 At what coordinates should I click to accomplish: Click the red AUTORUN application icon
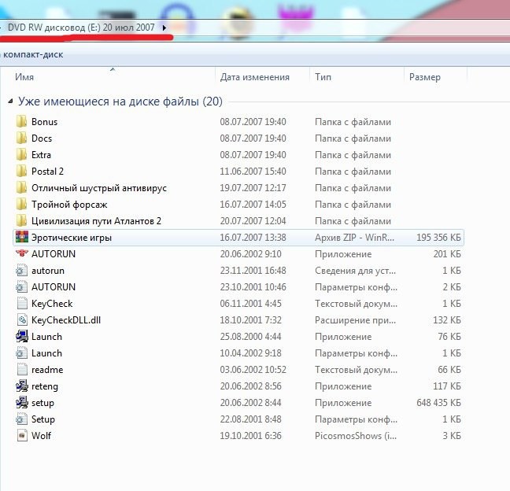[x=22, y=254]
